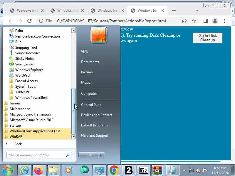
Task: Click the user account picture
Action: tap(99, 35)
